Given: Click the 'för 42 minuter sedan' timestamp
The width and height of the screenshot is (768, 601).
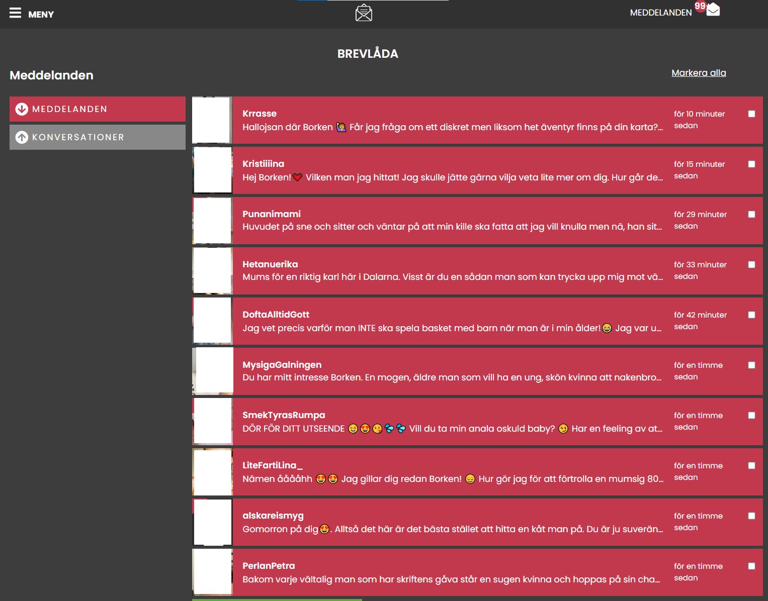Looking at the screenshot, I should (x=701, y=321).
